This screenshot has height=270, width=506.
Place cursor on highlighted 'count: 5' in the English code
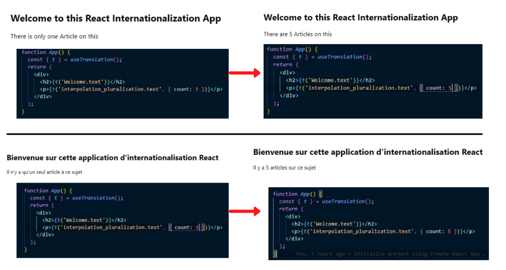[439, 88]
